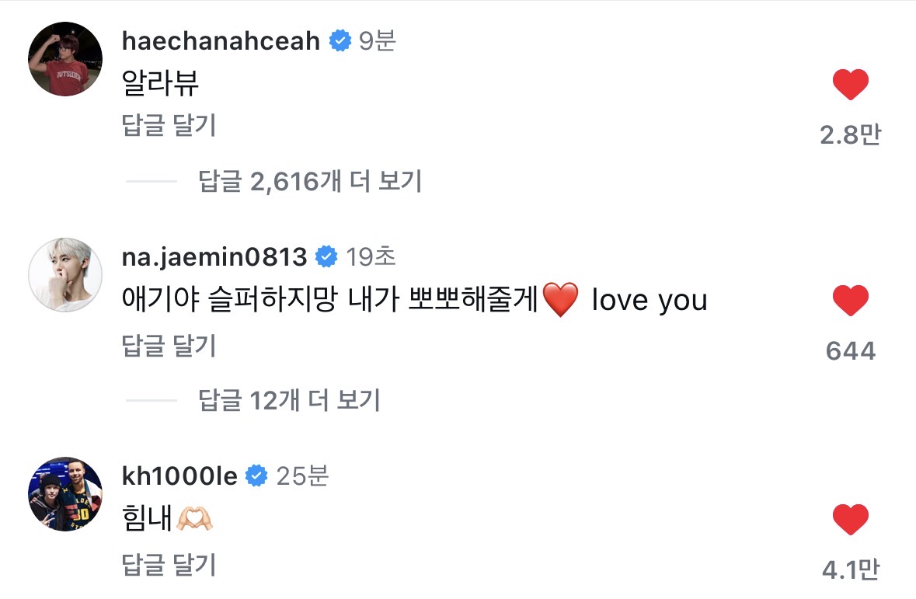Open the haechanahceah username link
This screenshot has height=599, width=916.
221,41
